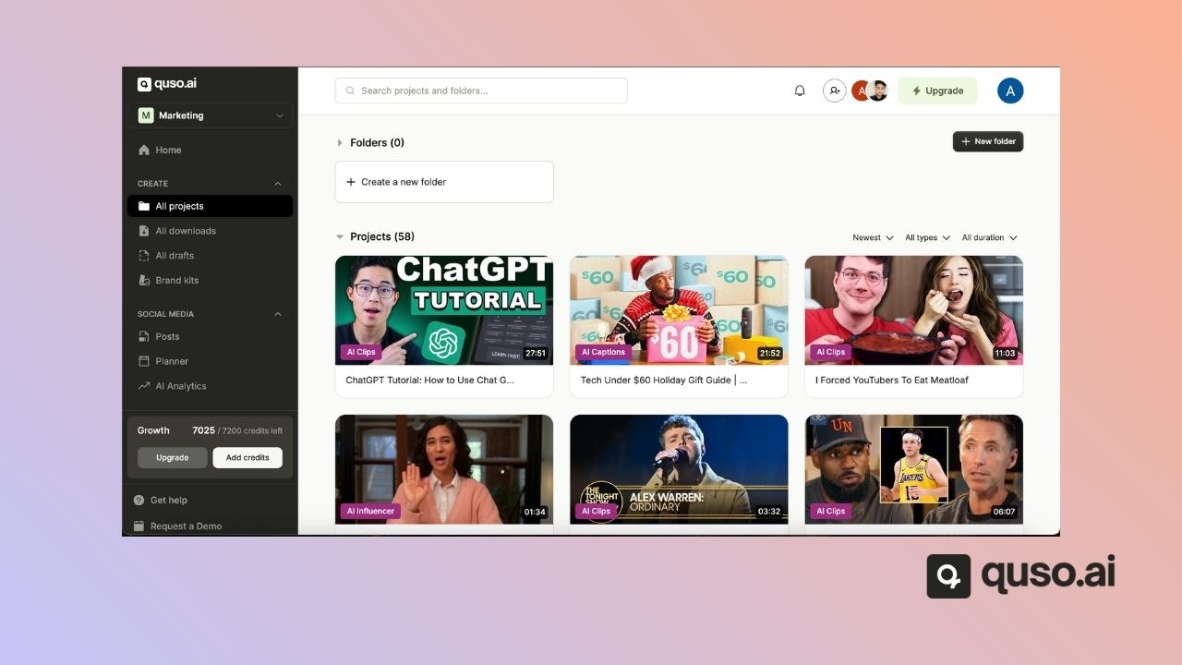
Task: Click Request a Demo link
Action: pos(186,526)
